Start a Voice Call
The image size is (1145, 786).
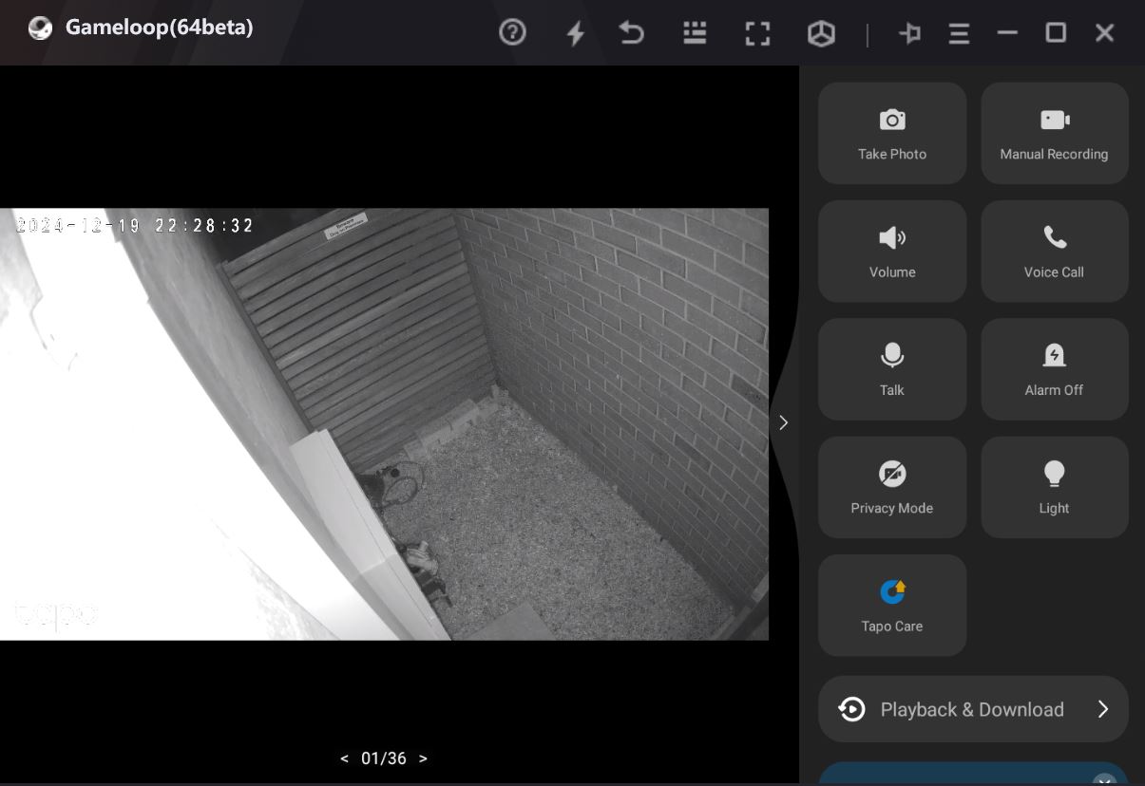pos(1054,251)
